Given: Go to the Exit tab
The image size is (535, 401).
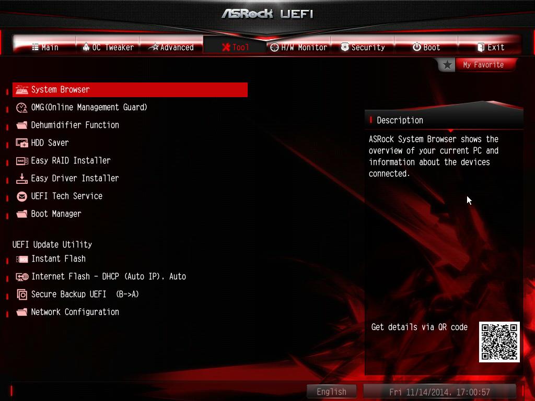Looking at the screenshot, I should point(490,47).
